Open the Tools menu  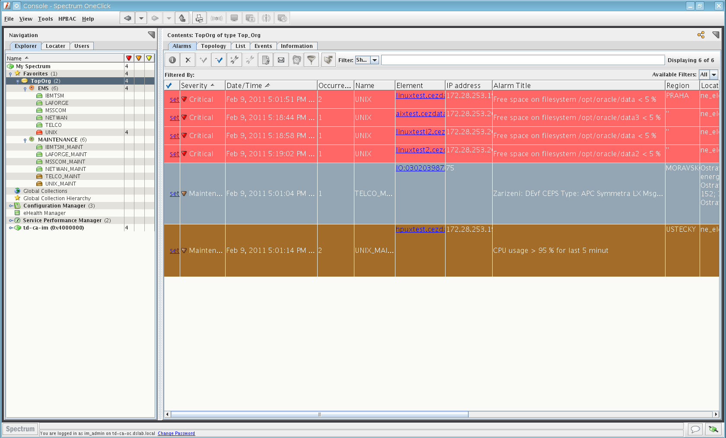point(45,19)
